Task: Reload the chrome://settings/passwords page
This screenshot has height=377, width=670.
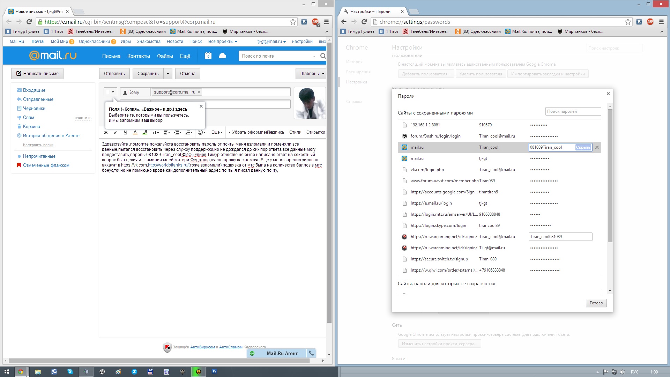Action: [364, 22]
